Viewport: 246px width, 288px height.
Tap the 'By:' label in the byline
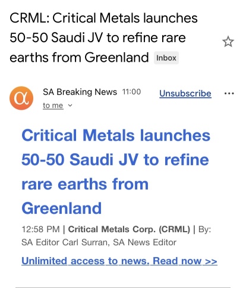(x=204, y=230)
